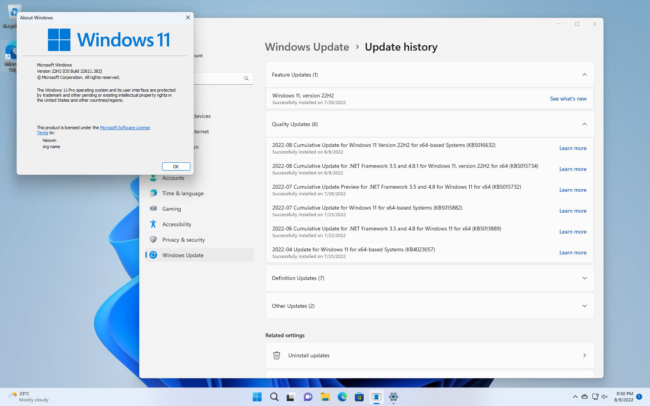
Task: Open See what's new for version 22H2
Action: pos(568,99)
